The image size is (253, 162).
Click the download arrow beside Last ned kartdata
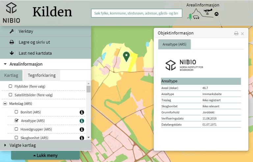point(12,53)
